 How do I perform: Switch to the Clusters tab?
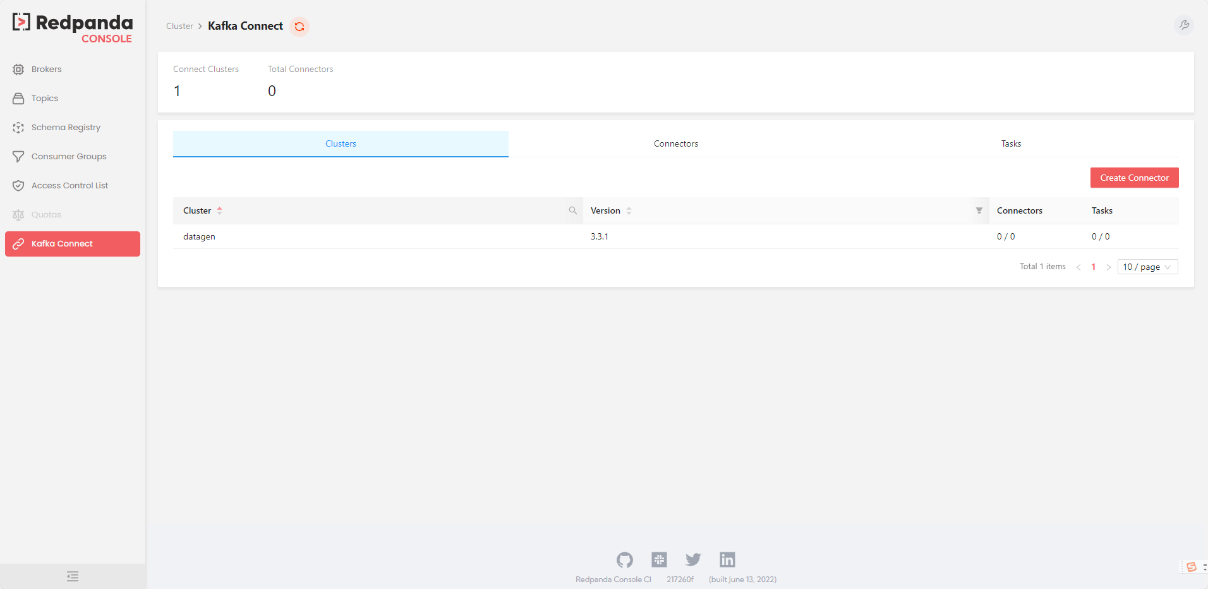341,143
